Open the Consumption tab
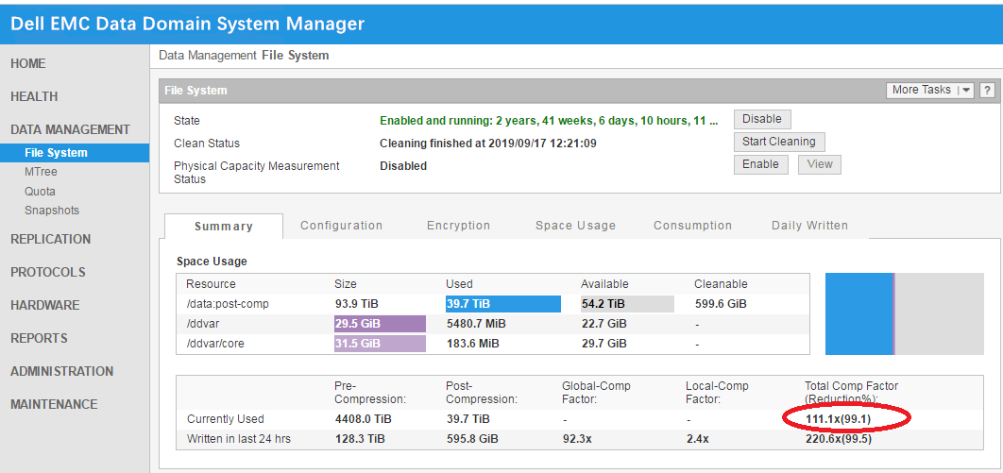Image resolution: width=1003 pixels, height=473 pixels. [x=693, y=226]
